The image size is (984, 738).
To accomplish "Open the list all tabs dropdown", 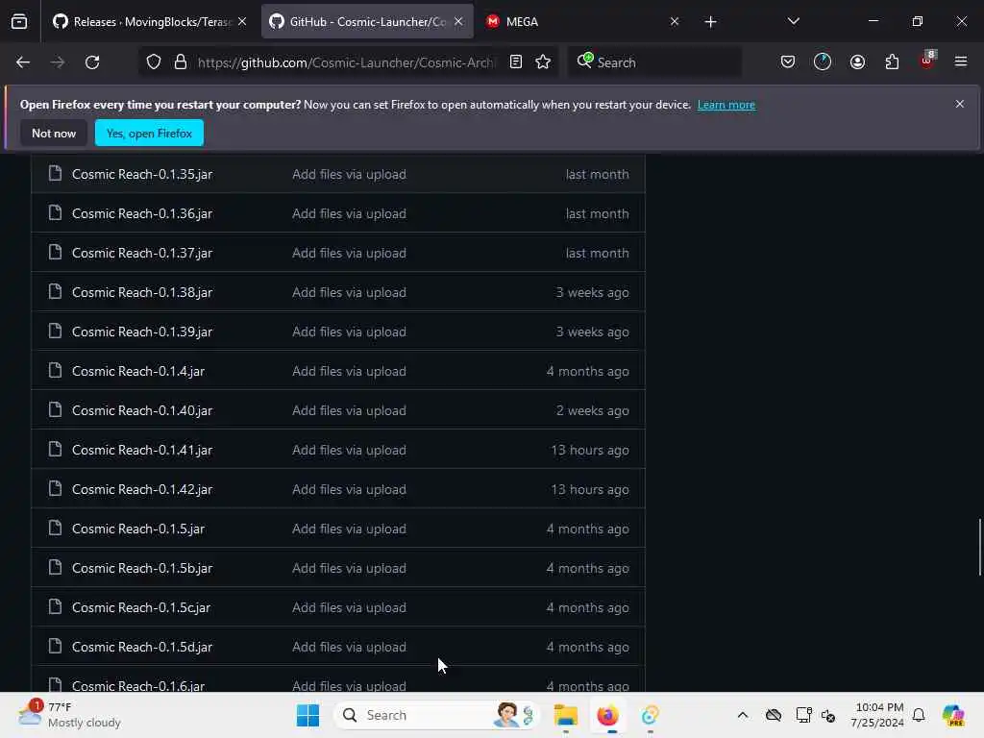I will pyautogui.click(x=794, y=22).
